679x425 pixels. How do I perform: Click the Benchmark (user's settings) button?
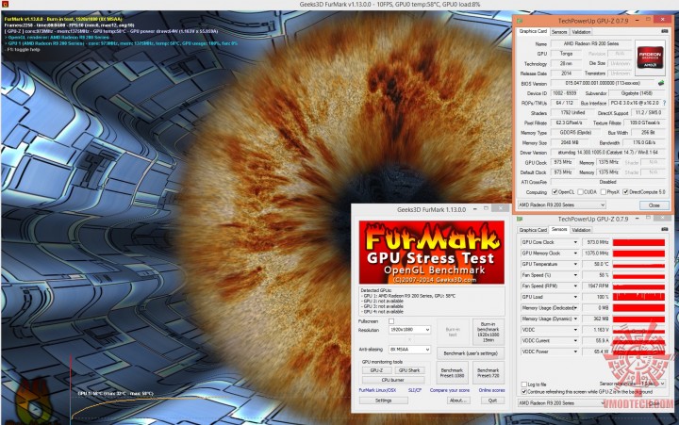(471, 353)
